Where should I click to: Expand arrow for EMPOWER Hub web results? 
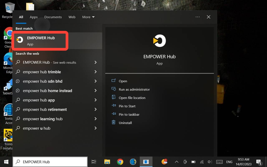[x=96, y=62]
